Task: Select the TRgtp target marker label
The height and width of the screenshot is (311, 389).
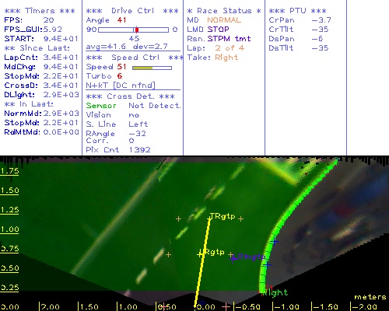Action: pos(223,216)
